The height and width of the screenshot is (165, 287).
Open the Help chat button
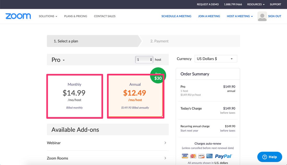(x=270, y=157)
